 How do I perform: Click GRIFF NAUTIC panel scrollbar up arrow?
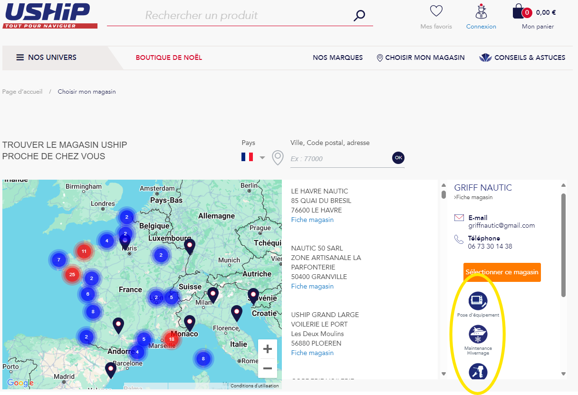tap(564, 185)
